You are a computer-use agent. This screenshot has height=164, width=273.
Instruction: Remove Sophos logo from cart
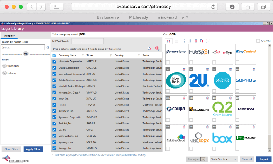tap(254, 69)
